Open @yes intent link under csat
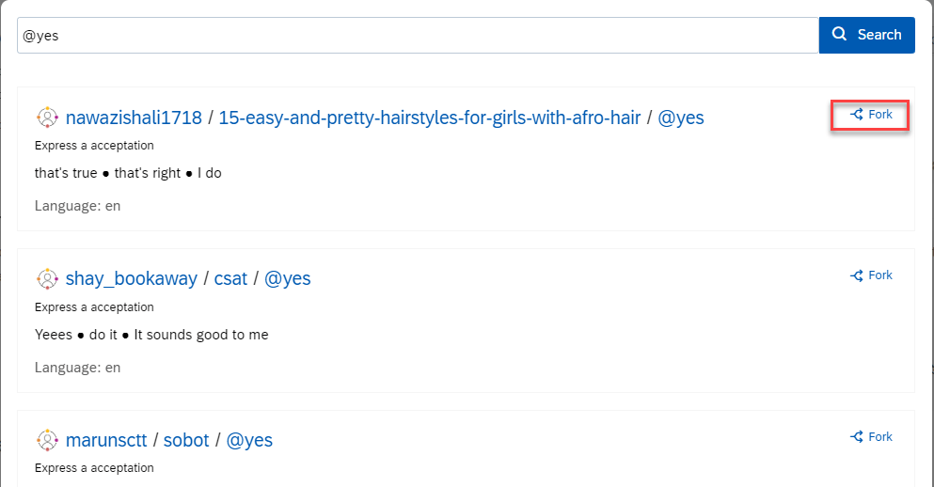This screenshot has width=934, height=487. (287, 278)
